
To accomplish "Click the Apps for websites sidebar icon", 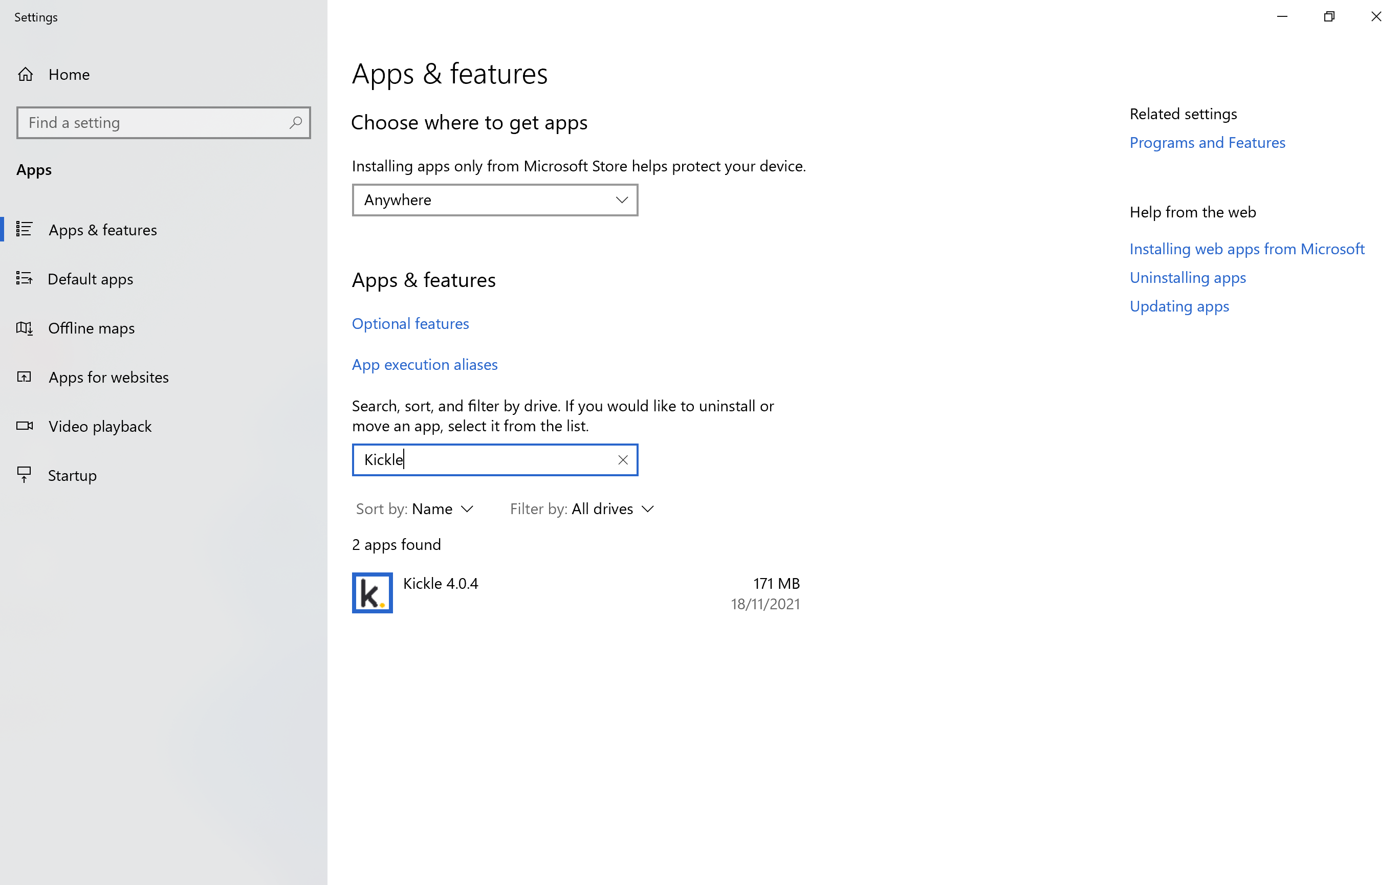I will 26,376.
